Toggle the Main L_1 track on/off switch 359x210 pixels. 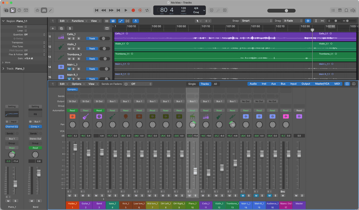[x=104, y=69]
